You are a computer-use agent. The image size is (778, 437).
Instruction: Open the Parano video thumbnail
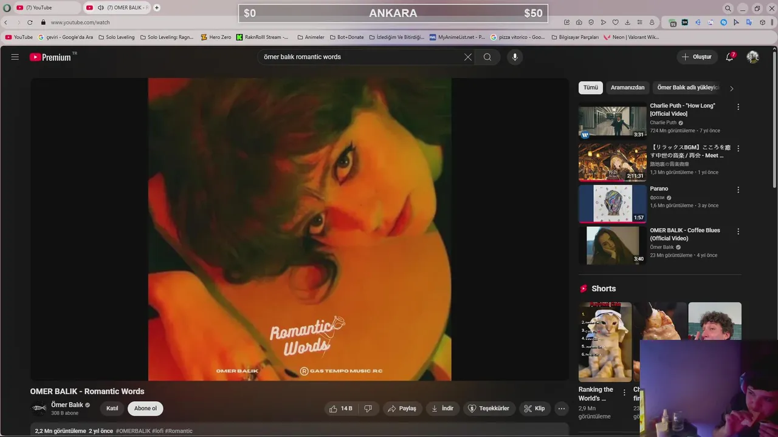(612, 204)
